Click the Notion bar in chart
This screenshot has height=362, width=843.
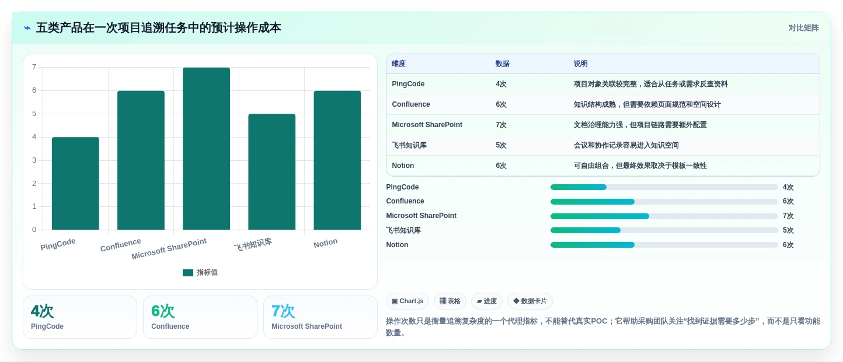(337, 160)
